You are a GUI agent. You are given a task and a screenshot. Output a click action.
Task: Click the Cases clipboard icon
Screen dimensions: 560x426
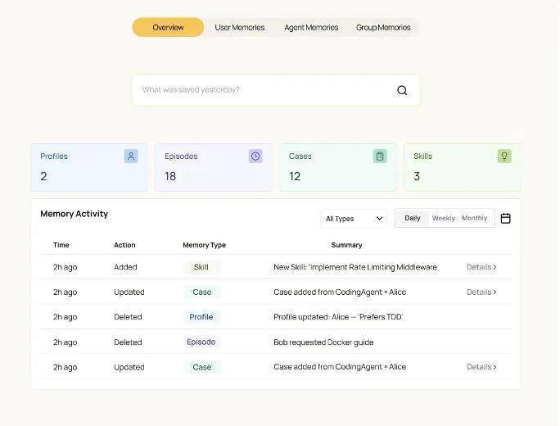click(380, 156)
